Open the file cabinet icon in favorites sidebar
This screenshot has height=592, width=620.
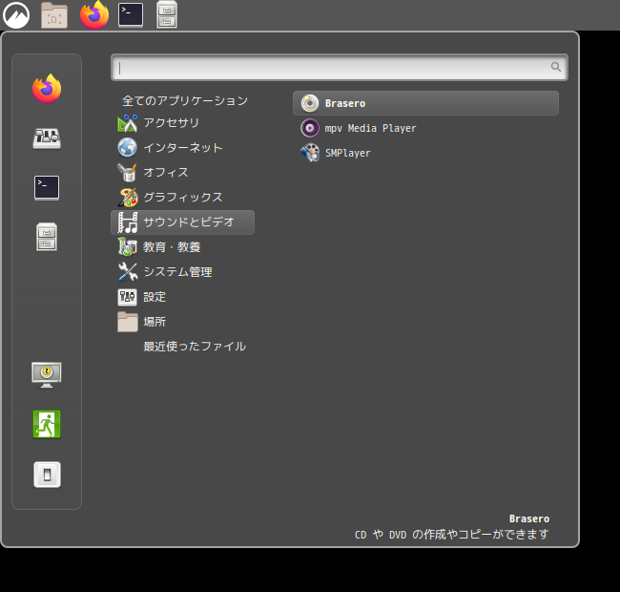[x=47, y=237]
